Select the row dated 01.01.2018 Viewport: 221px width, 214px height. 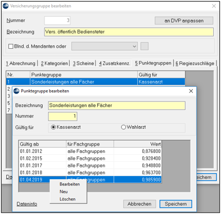(90, 173)
